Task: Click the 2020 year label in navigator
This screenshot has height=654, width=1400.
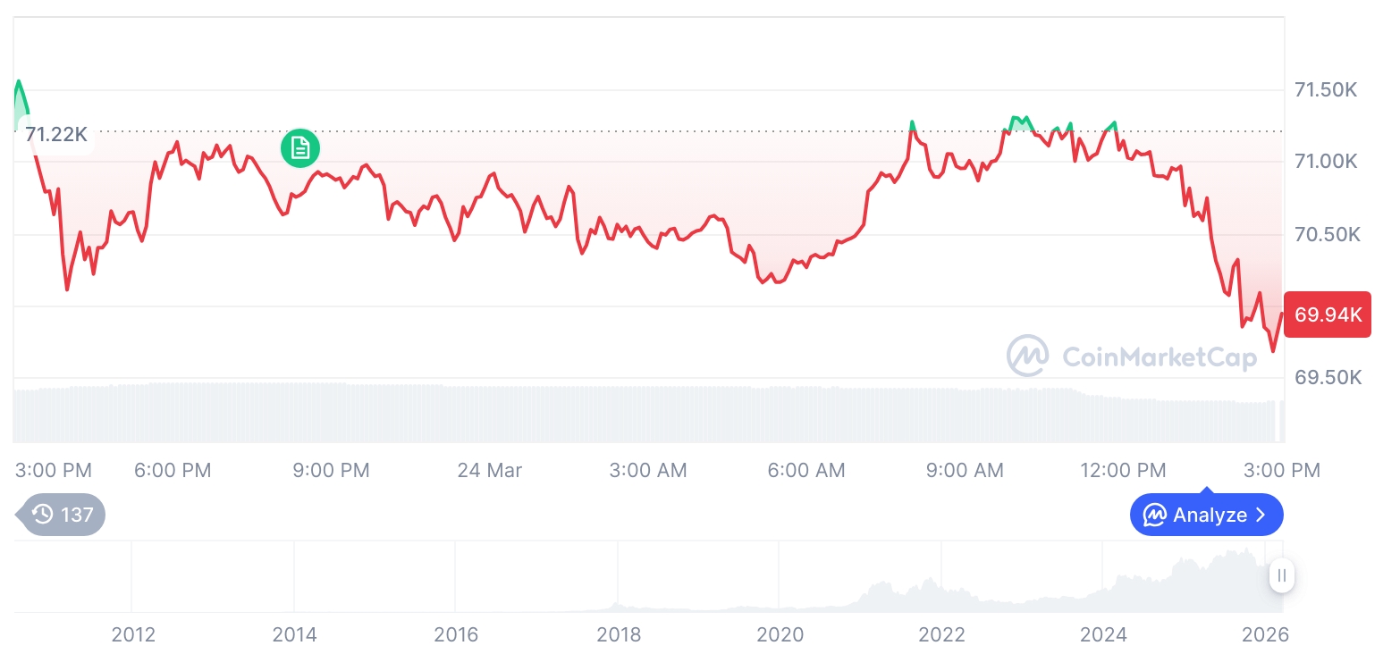Action: coord(780,635)
